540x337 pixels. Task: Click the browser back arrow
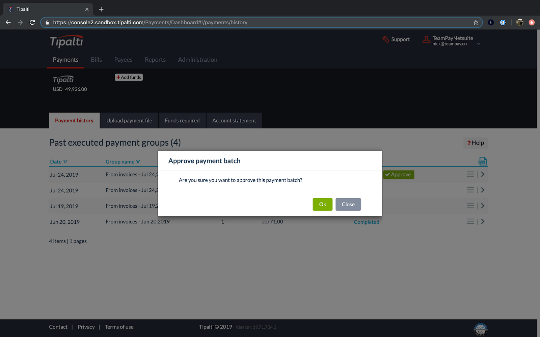[8, 22]
